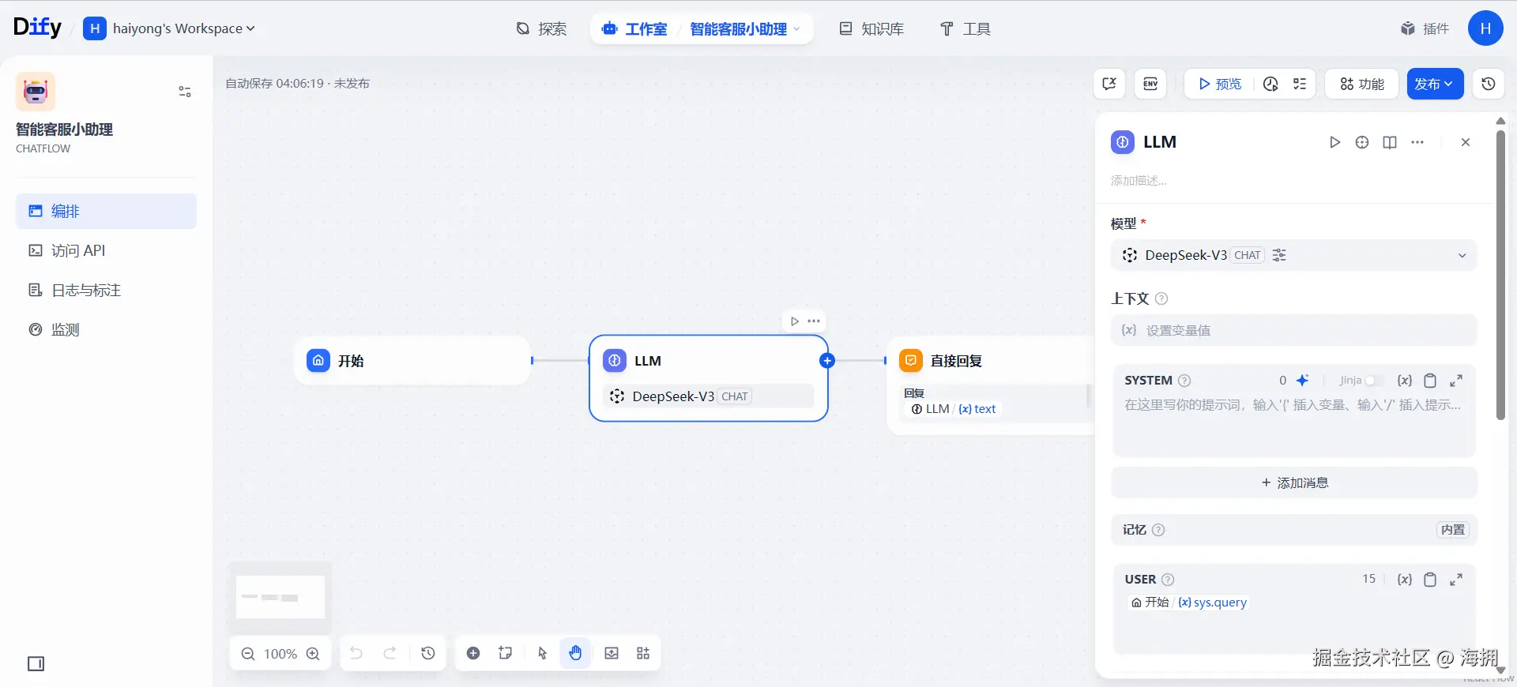The width and height of the screenshot is (1517, 687).
Task: Expand the 智能客服小助理 app switcher
Action: (745, 29)
